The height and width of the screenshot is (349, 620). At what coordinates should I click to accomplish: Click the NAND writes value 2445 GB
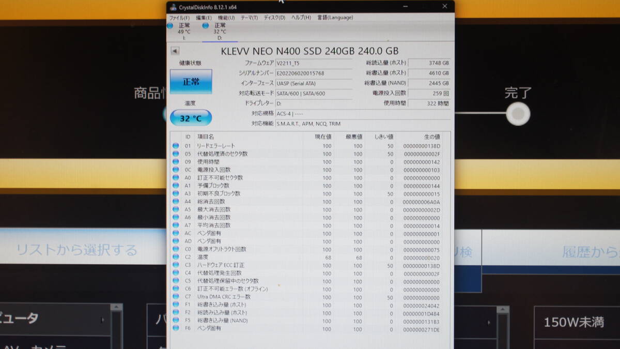tap(429, 83)
